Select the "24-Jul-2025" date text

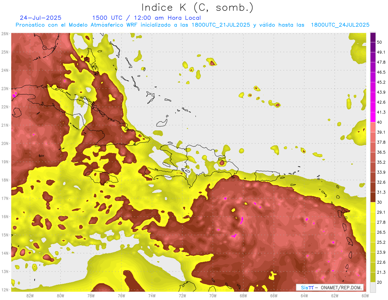point(40,18)
